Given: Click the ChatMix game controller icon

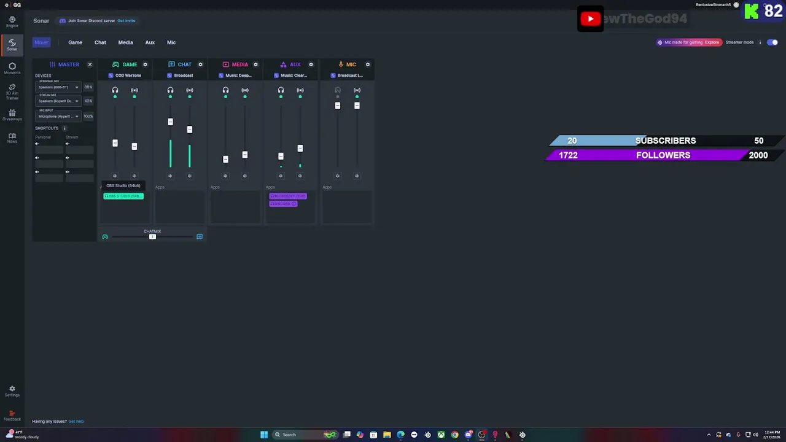Looking at the screenshot, I should tap(105, 236).
